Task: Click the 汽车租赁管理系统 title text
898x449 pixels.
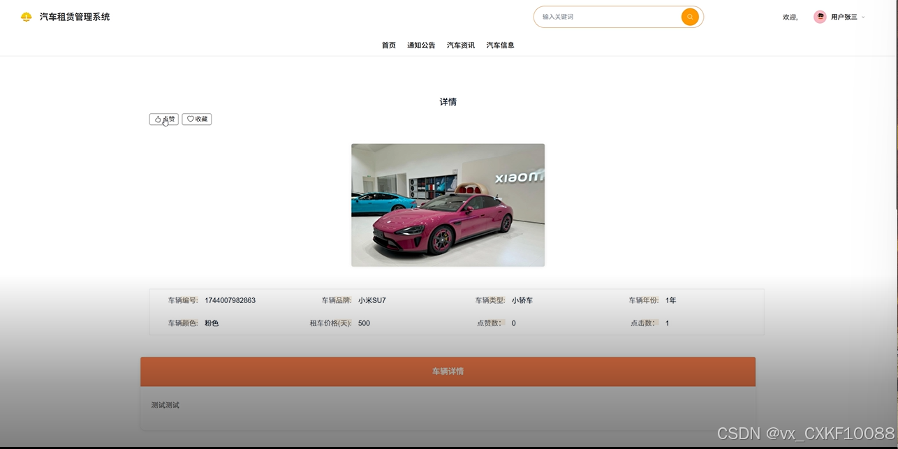Action: tap(75, 17)
